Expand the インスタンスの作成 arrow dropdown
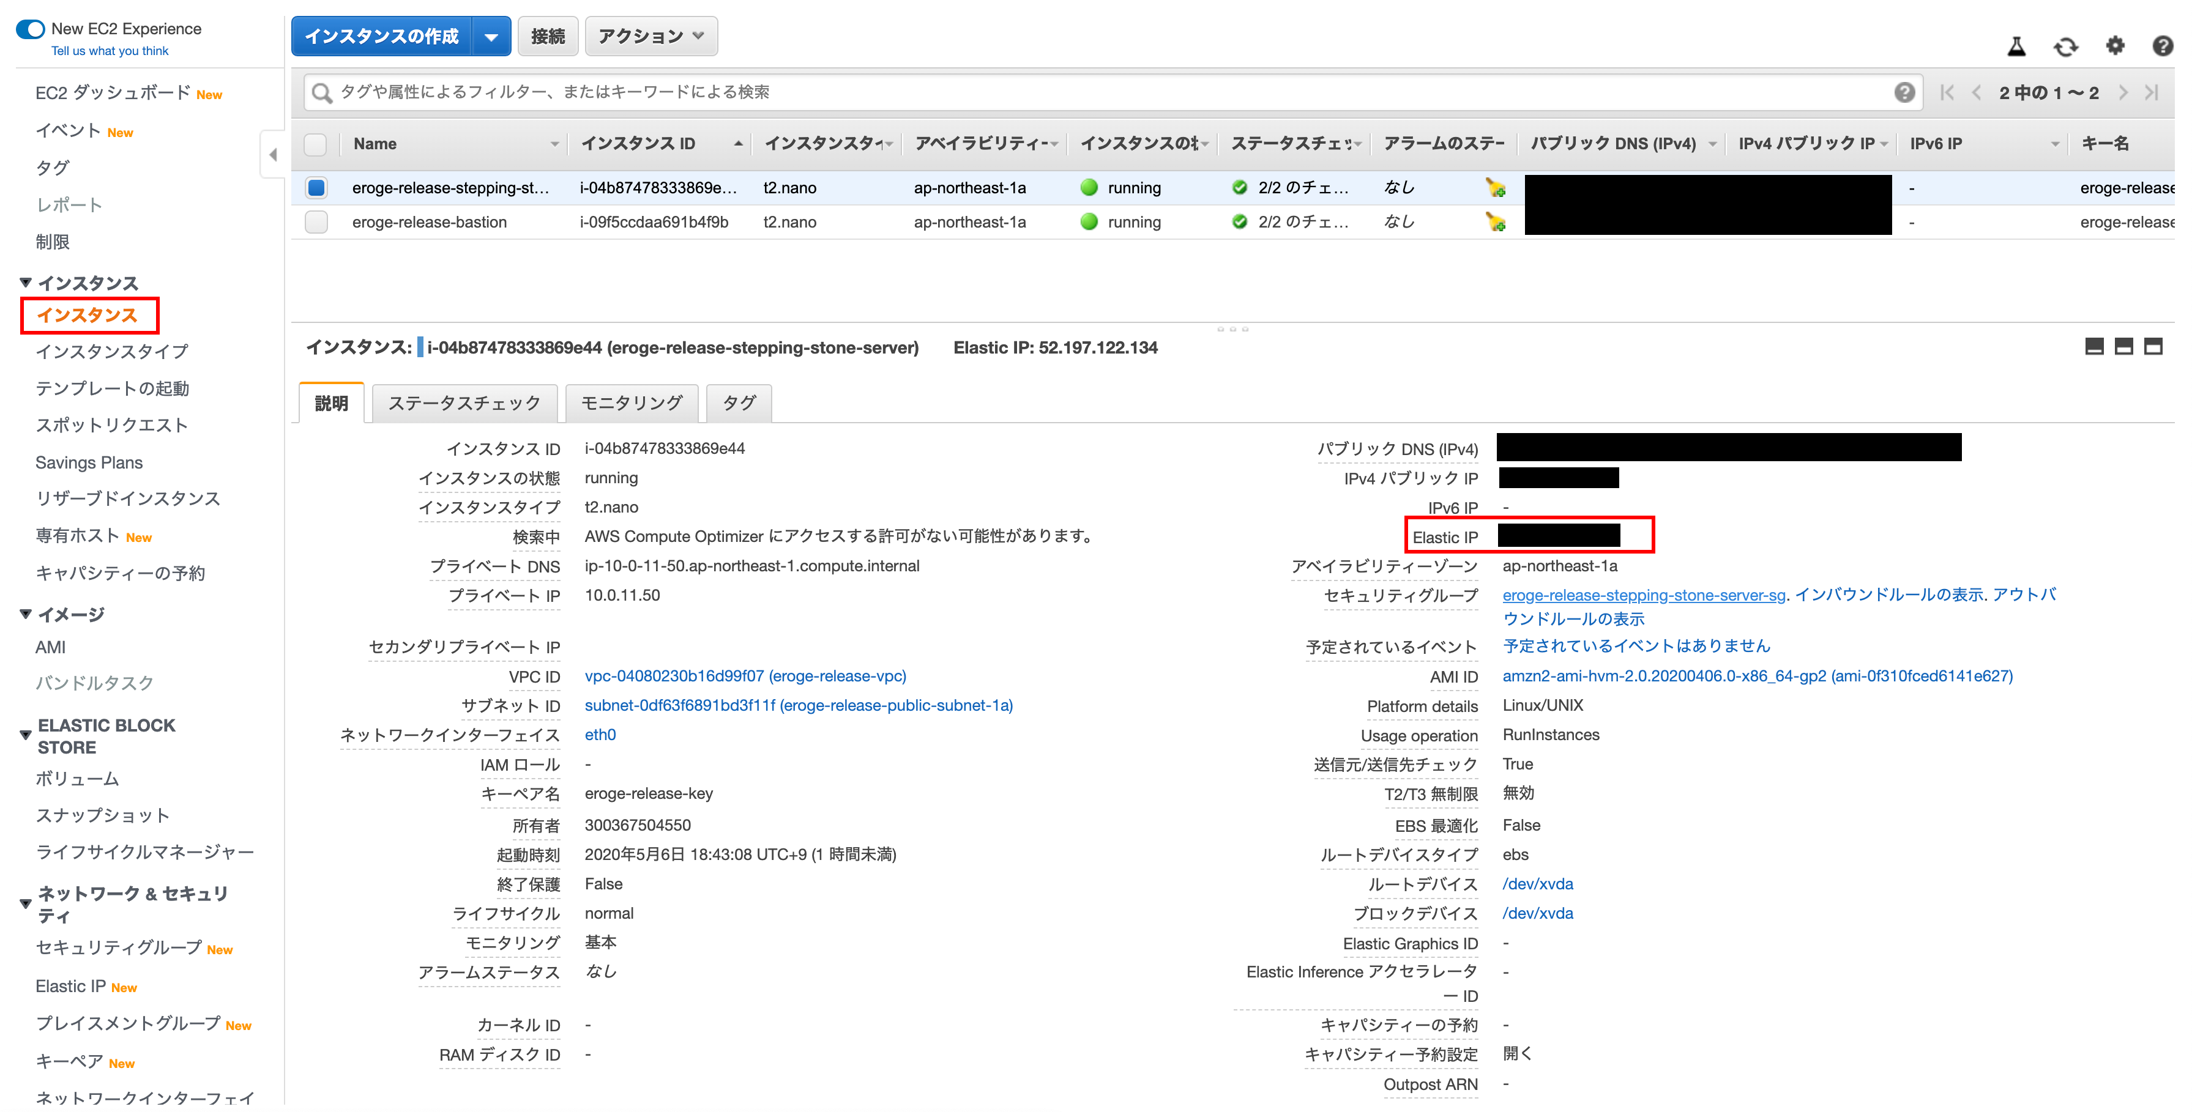 [491, 37]
